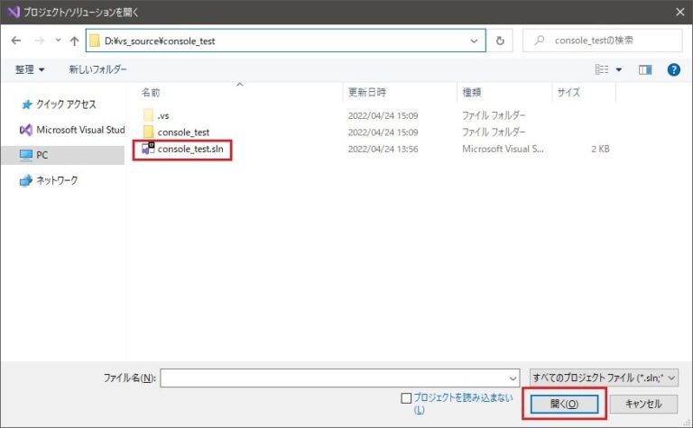
Task: Select the .vs folder
Action: (162, 115)
